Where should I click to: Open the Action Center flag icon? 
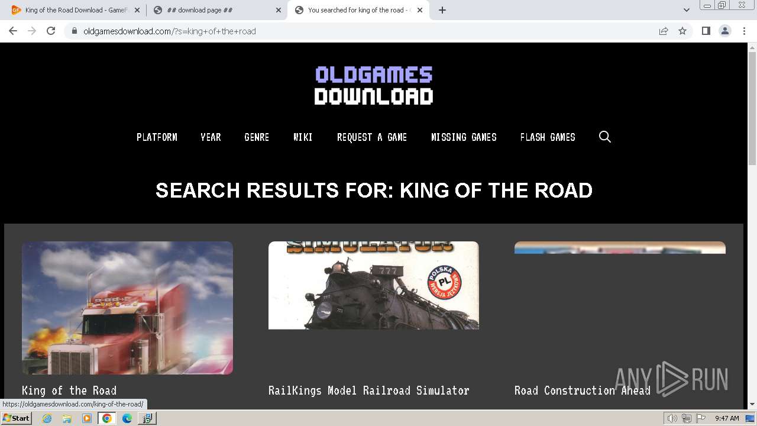point(700,418)
